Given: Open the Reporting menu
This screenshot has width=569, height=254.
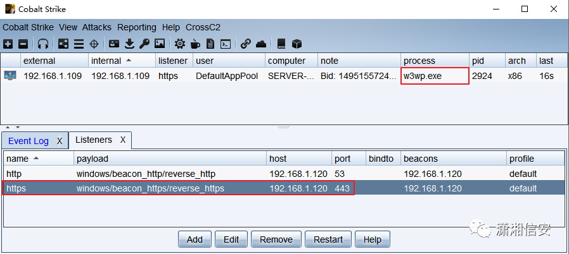Looking at the screenshot, I should tap(137, 27).
